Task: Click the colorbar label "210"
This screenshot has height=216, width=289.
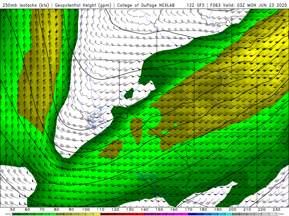Action: click(x=247, y=210)
